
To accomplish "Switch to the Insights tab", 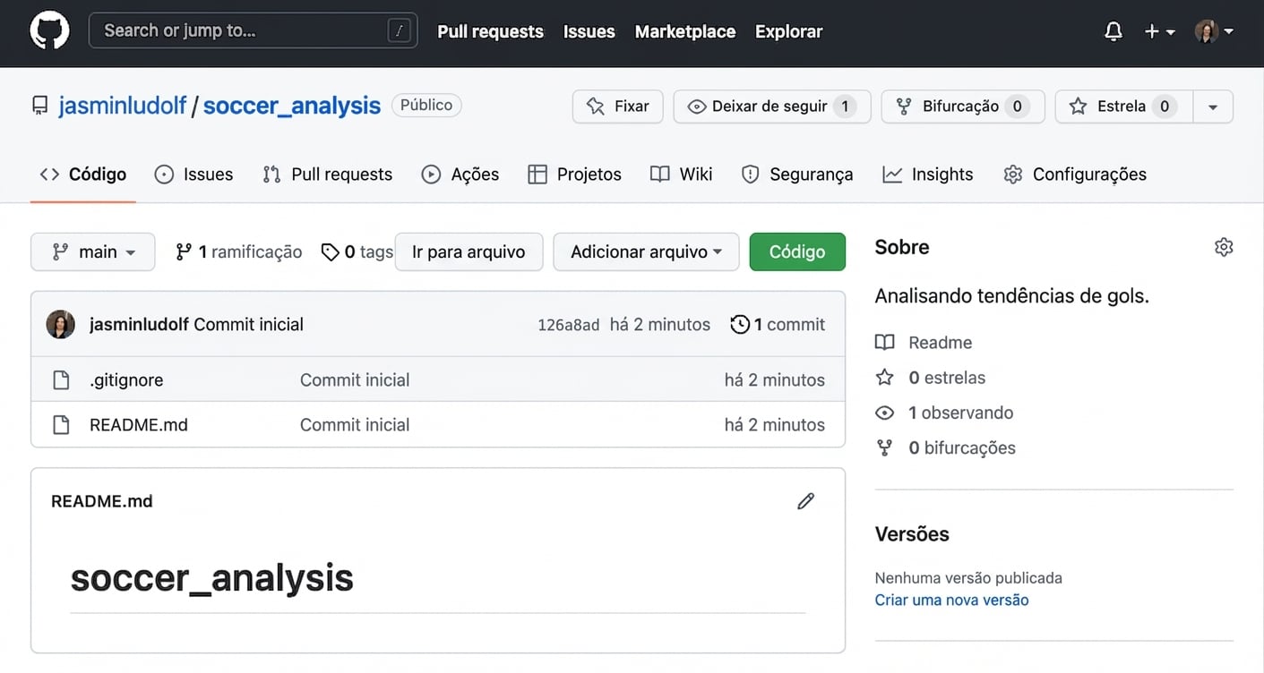I will 927,175.
